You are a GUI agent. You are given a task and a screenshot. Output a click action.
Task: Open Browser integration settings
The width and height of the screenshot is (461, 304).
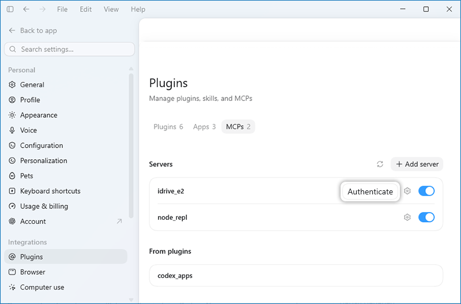[x=66, y=272]
